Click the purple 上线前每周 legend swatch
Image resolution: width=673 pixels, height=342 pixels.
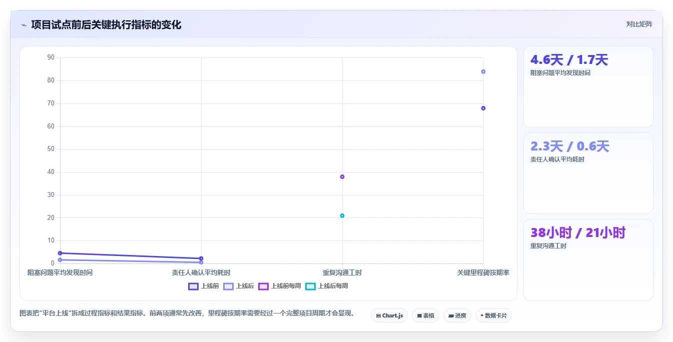263,286
